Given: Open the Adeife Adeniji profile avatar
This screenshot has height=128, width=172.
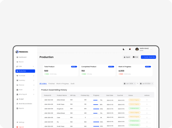Looking at the screenshot, I should 137,49.
